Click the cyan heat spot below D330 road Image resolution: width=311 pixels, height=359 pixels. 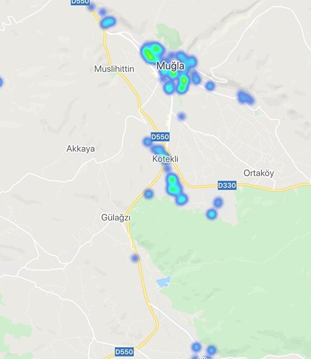click(x=212, y=214)
